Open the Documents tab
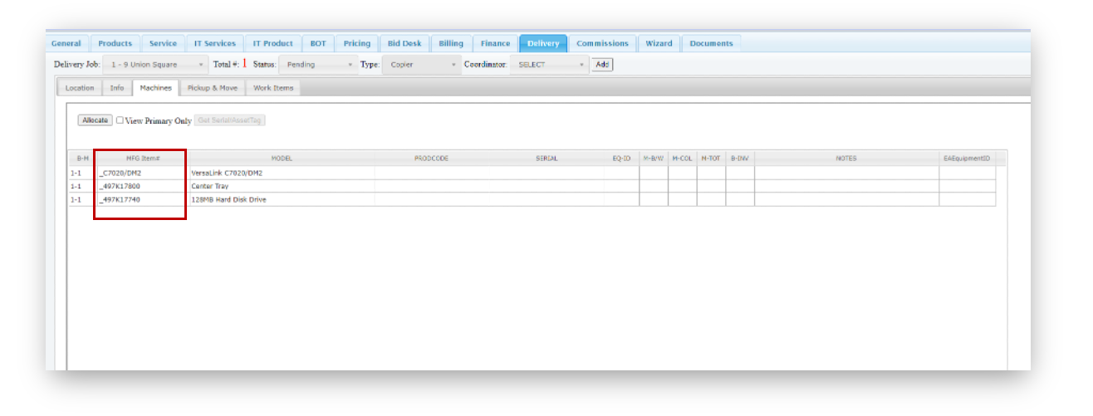 (711, 44)
